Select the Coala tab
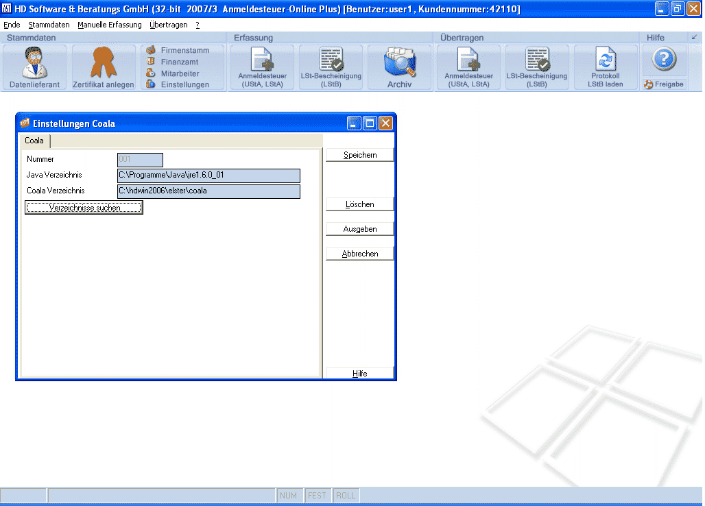Screen dimensions: 705x506 [34, 141]
